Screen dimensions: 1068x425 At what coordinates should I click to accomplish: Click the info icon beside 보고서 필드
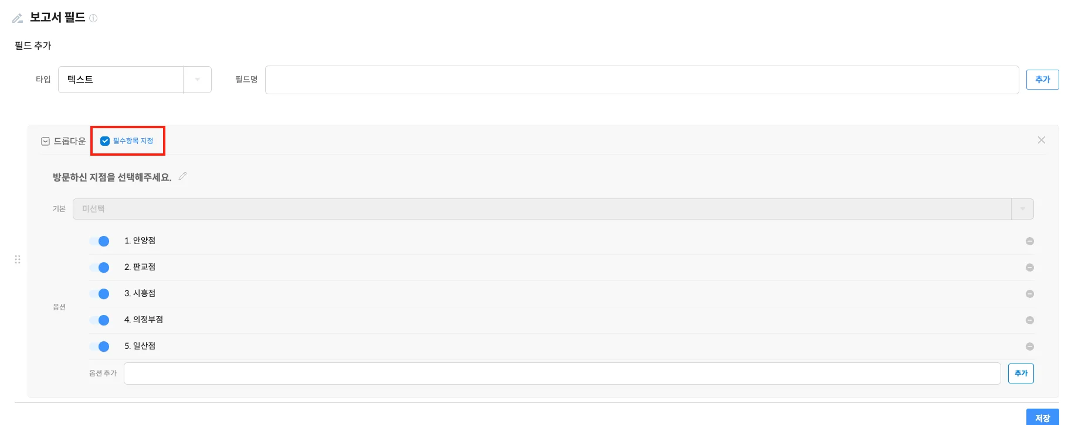click(93, 18)
